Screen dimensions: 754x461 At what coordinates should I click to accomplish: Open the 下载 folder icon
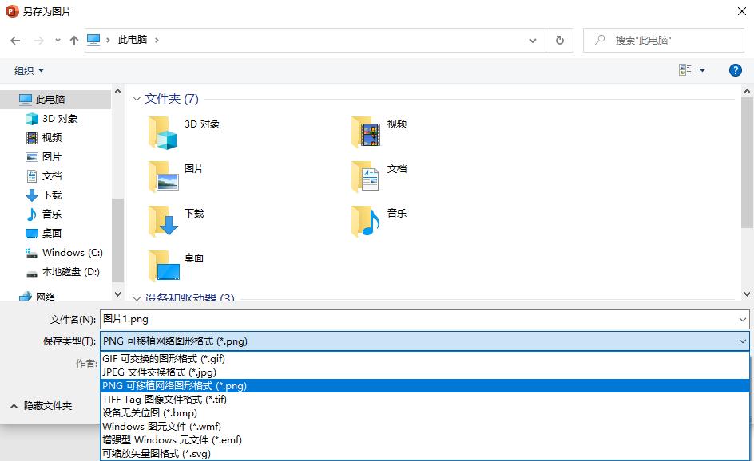164,221
